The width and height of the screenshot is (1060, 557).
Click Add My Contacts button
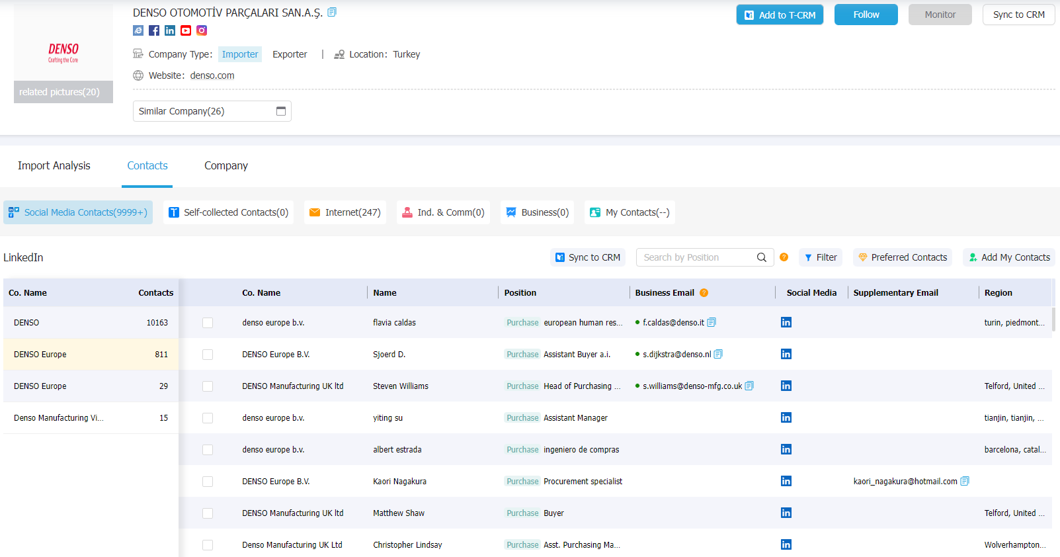(x=1009, y=257)
